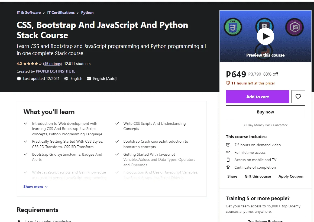This screenshot has width=314, height=222.
Task: Click Full lifetime access text
Action: (250, 152)
